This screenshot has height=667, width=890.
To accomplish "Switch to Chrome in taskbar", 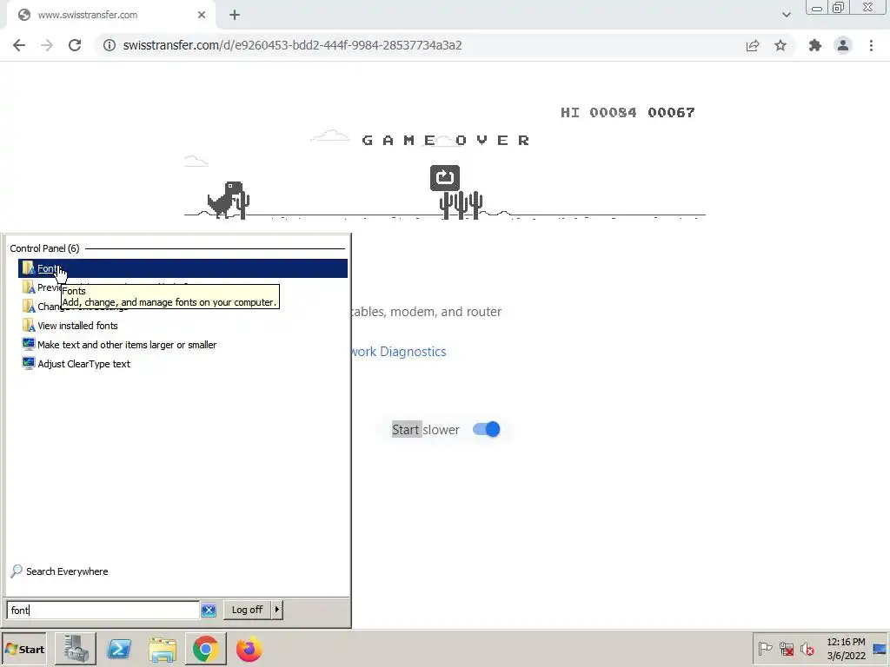I will [x=205, y=650].
